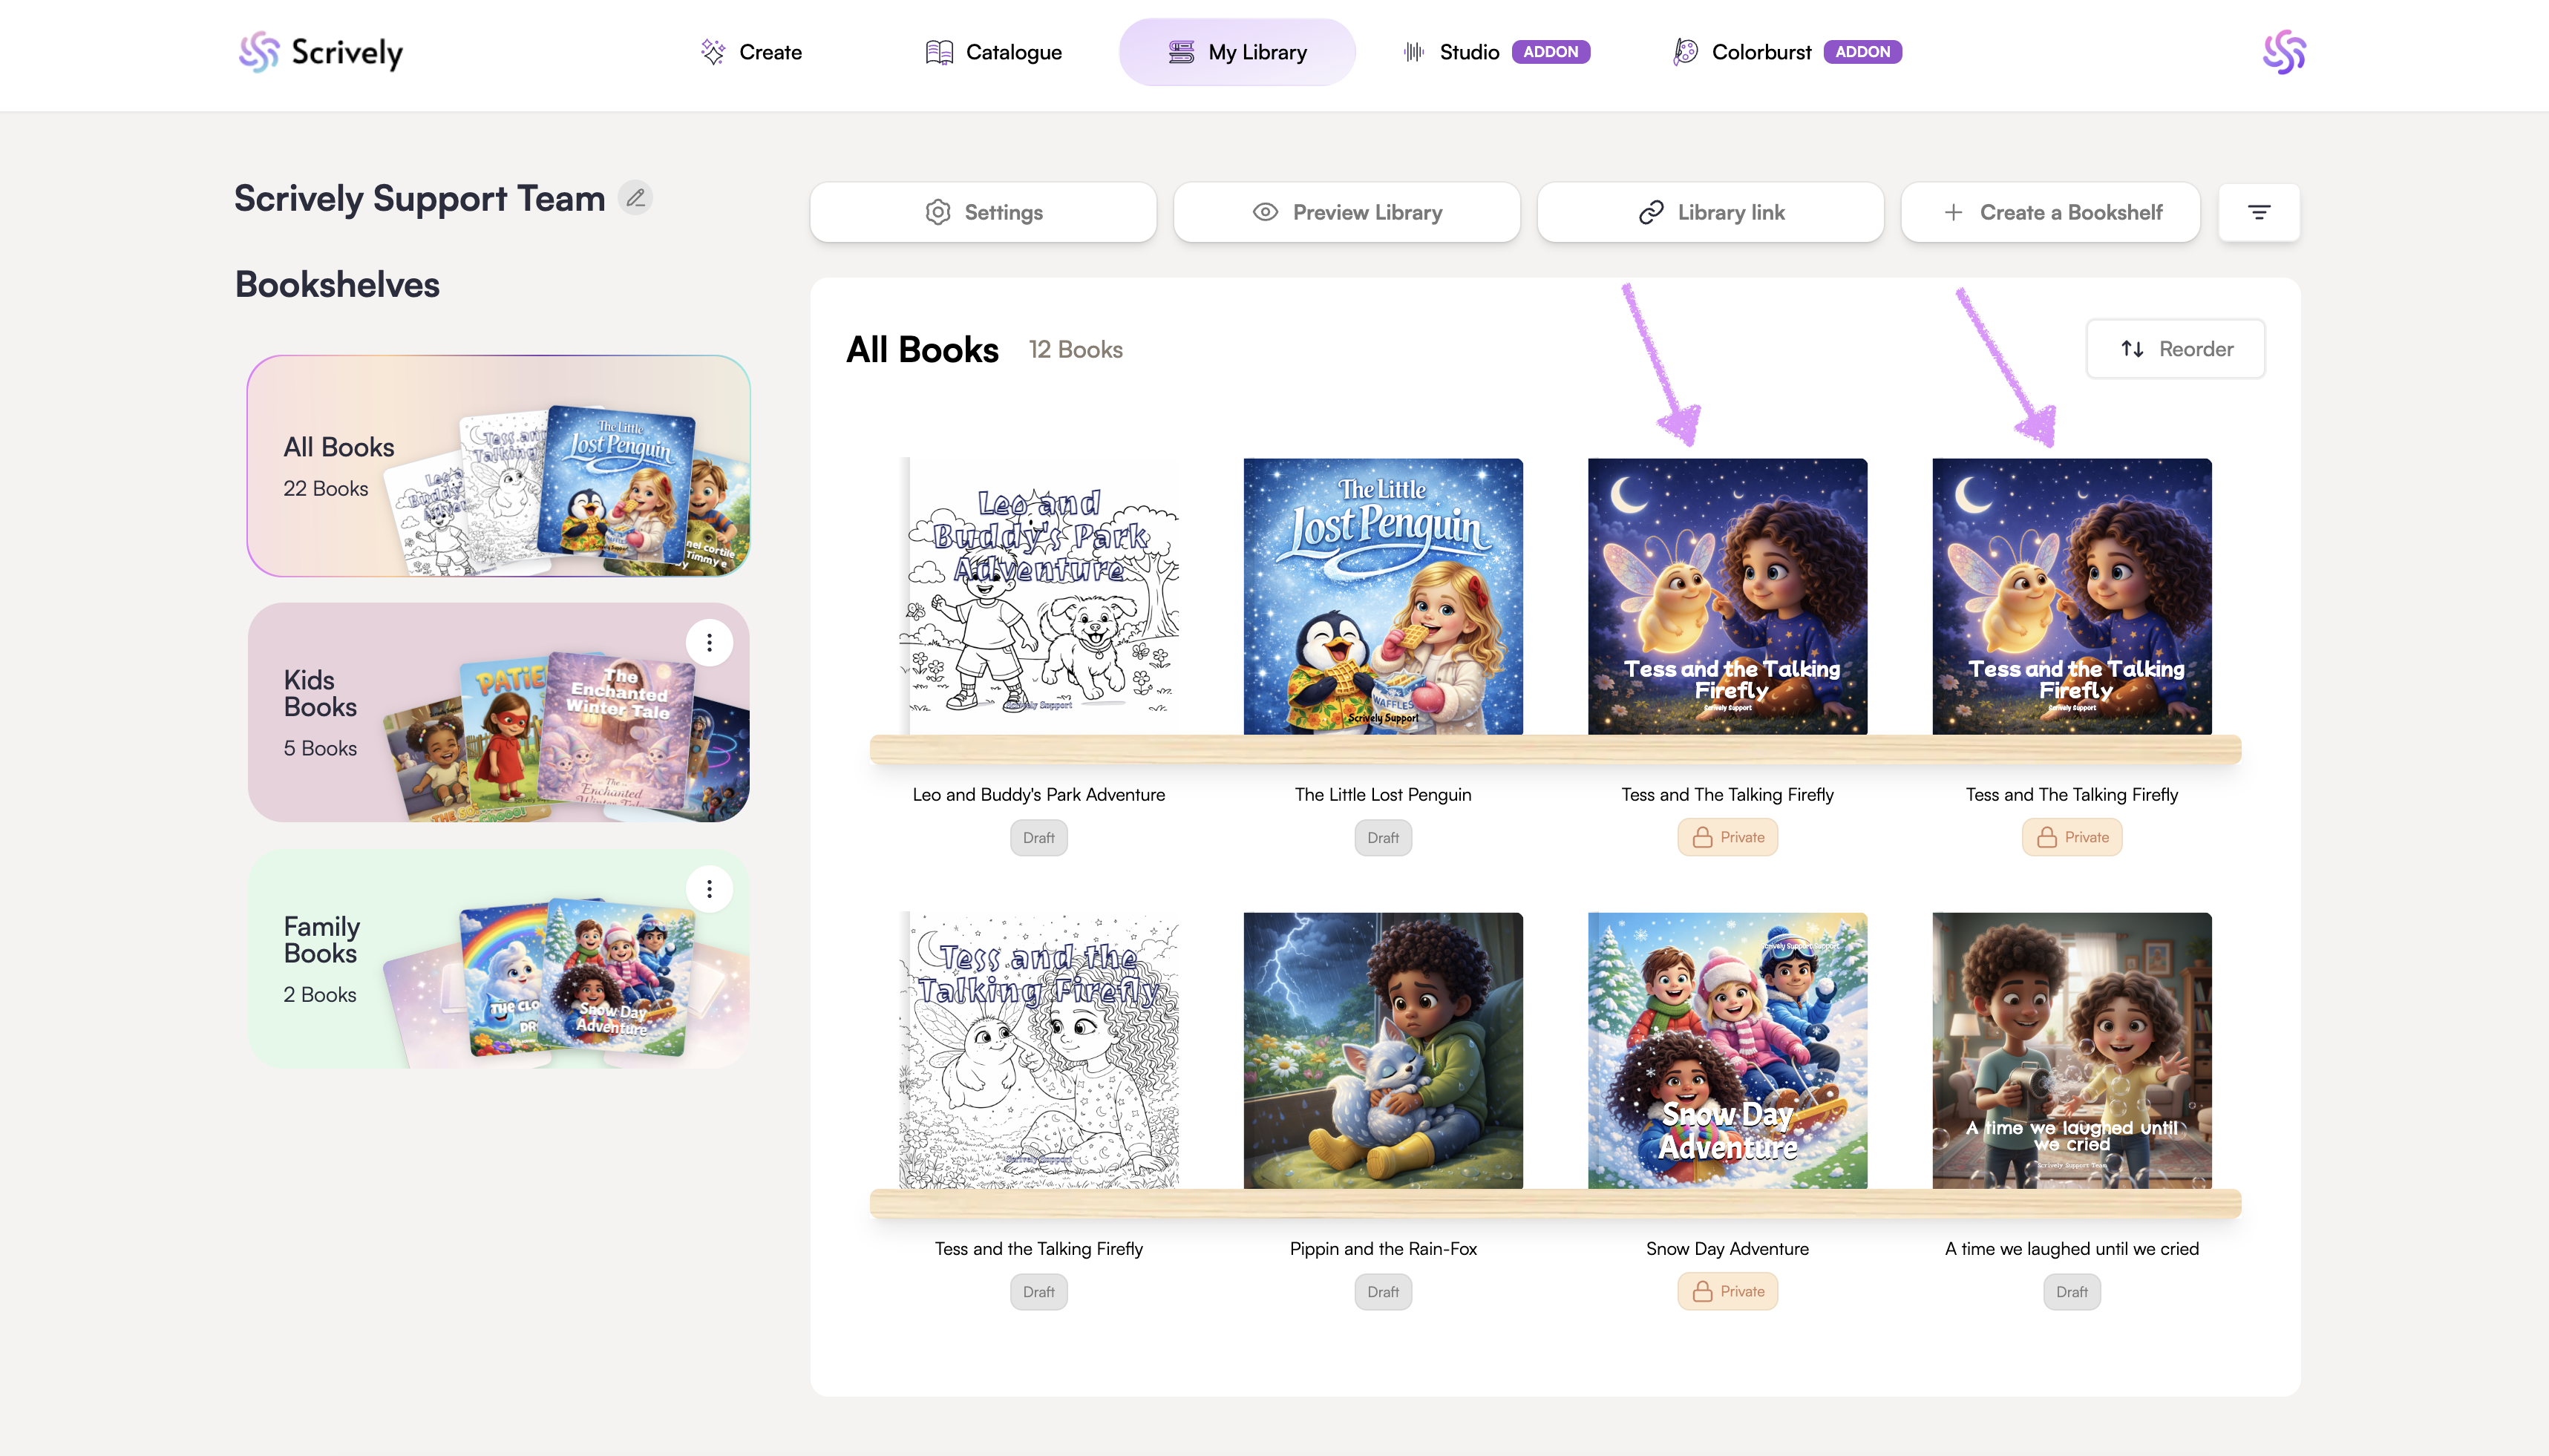Open library Settings

click(x=983, y=212)
